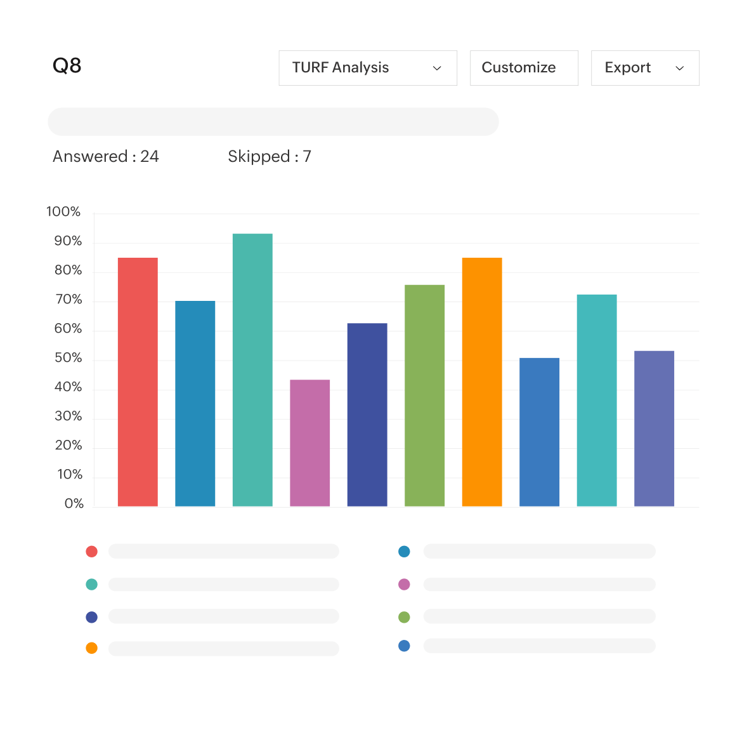Click the gray question title placeholder bar
Image resolution: width=742 pixels, height=744 pixels.
273,121
